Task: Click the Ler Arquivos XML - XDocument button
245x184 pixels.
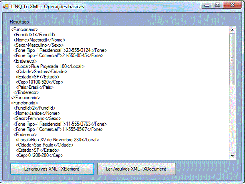Action: [x=136, y=169]
